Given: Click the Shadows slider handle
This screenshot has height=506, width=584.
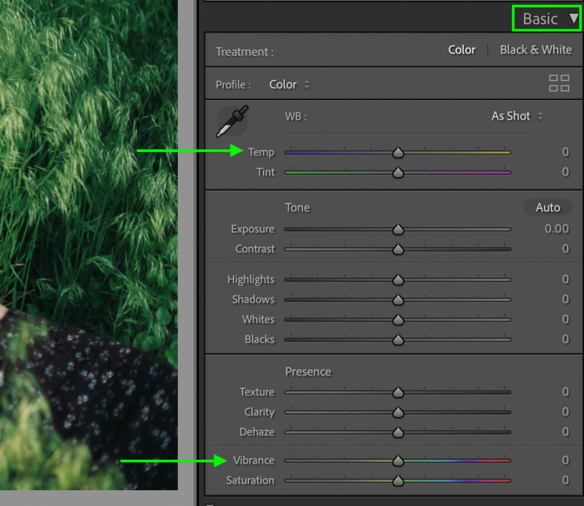Looking at the screenshot, I should click(398, 300).
